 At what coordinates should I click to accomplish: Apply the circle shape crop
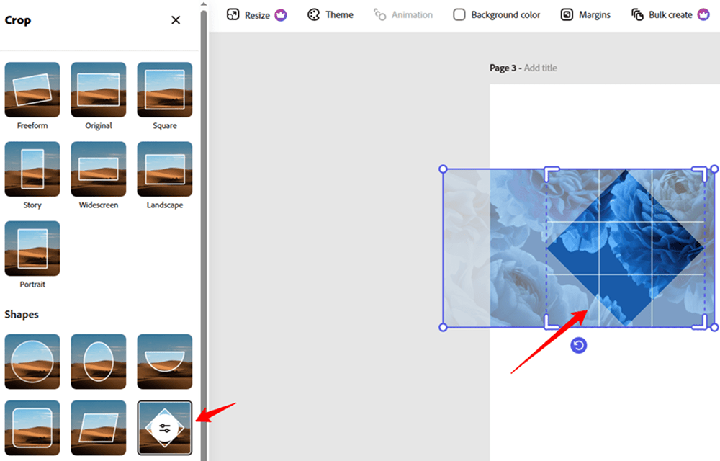32,362
